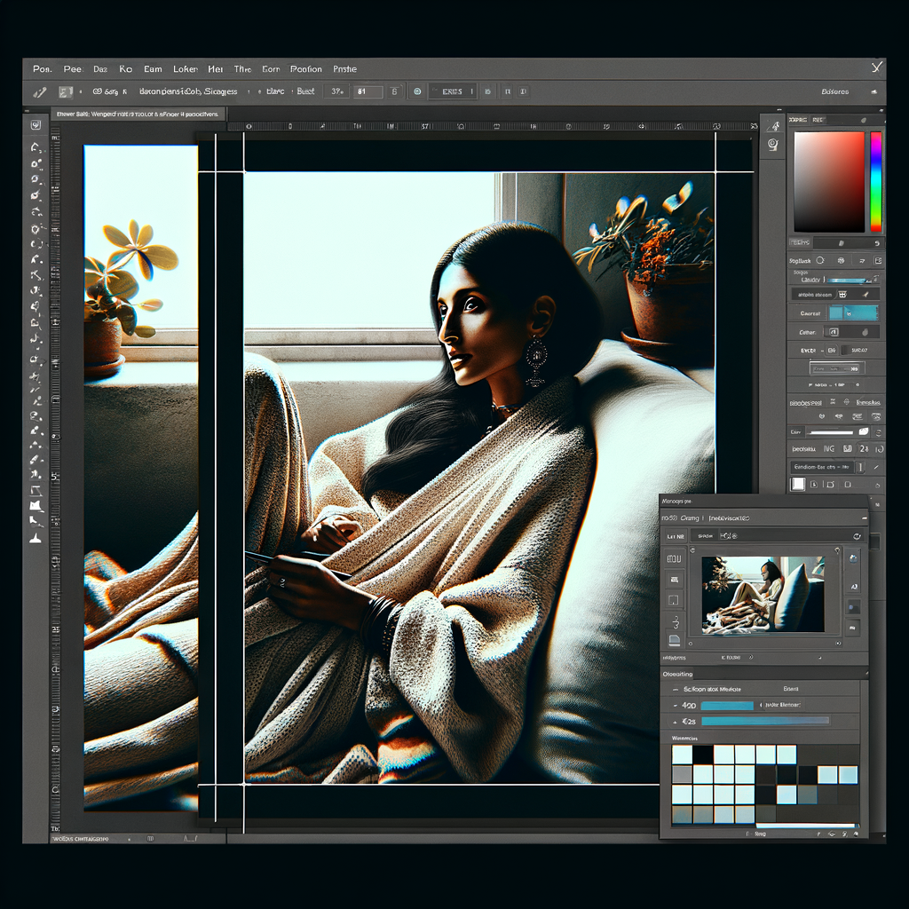Collapse the Scfiopn row in the lower panel
Image resolution: width=909 pixels, height=909 pixels.
pyautogui.click(x=674, y=689)
